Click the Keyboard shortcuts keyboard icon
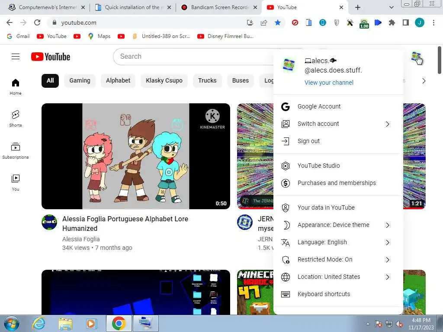Screen dimensions: 443x332 coord(286,294)
